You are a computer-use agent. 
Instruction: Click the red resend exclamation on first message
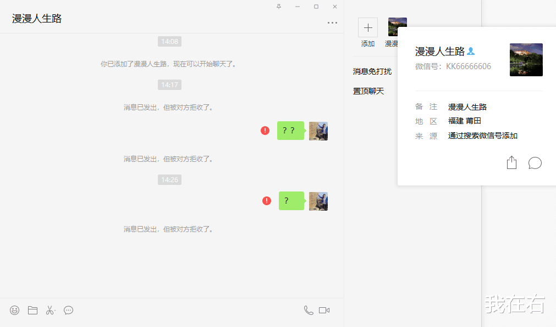(266, 131)
